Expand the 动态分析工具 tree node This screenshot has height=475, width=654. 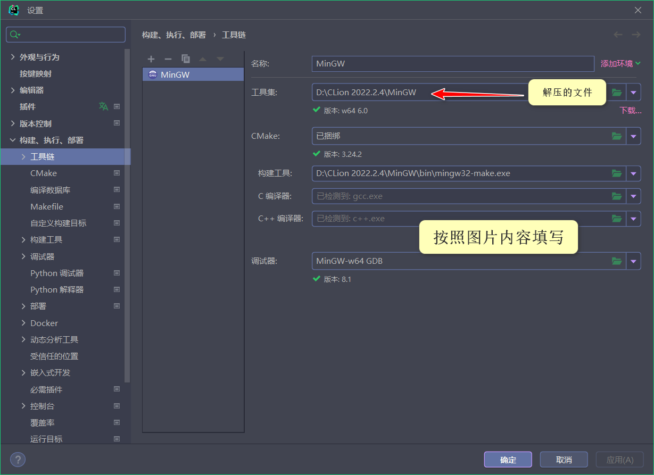click(23, 339)
